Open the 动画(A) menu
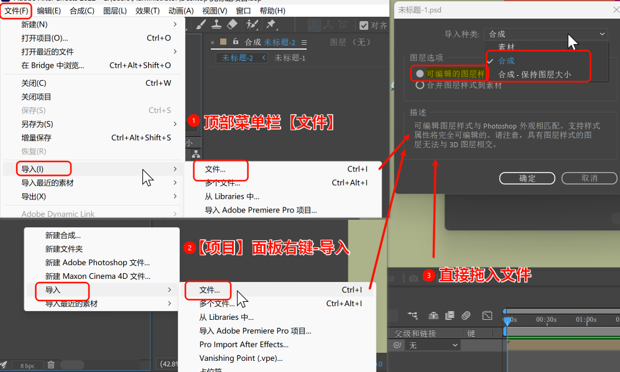 (x=181, y=11)
